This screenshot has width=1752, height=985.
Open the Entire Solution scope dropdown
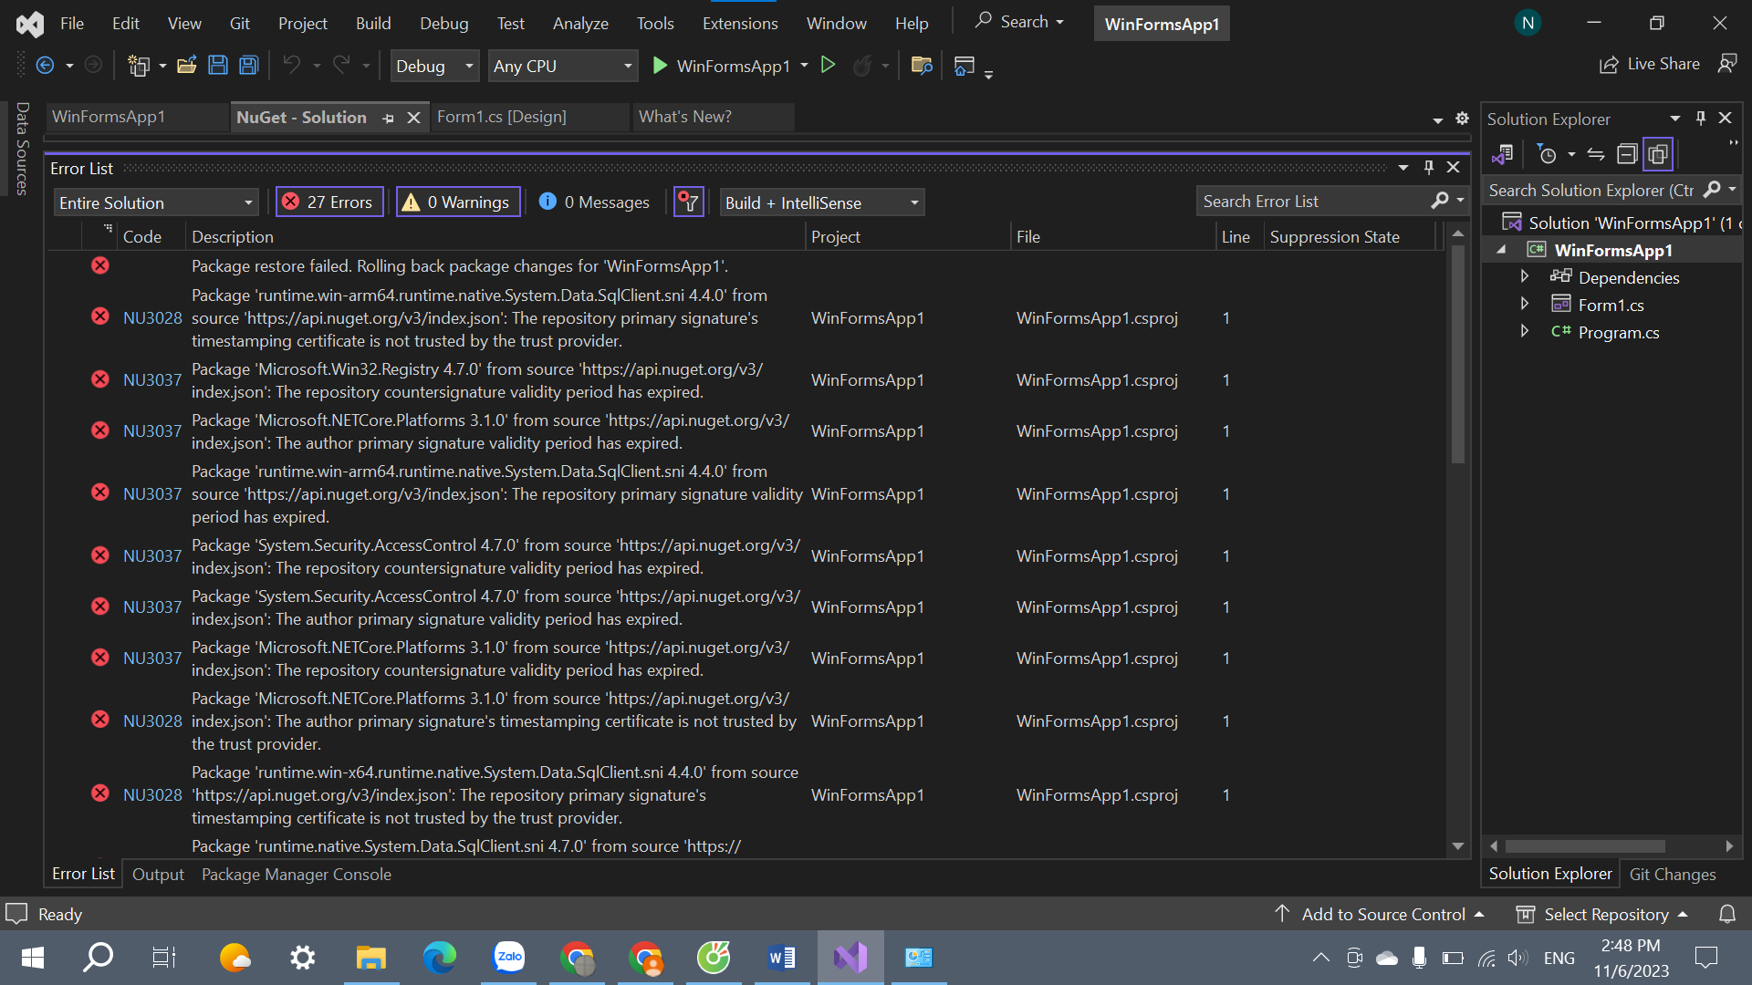pos(156,202)
